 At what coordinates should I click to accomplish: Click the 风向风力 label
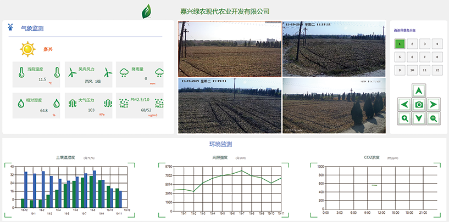[x=86, y=69]
